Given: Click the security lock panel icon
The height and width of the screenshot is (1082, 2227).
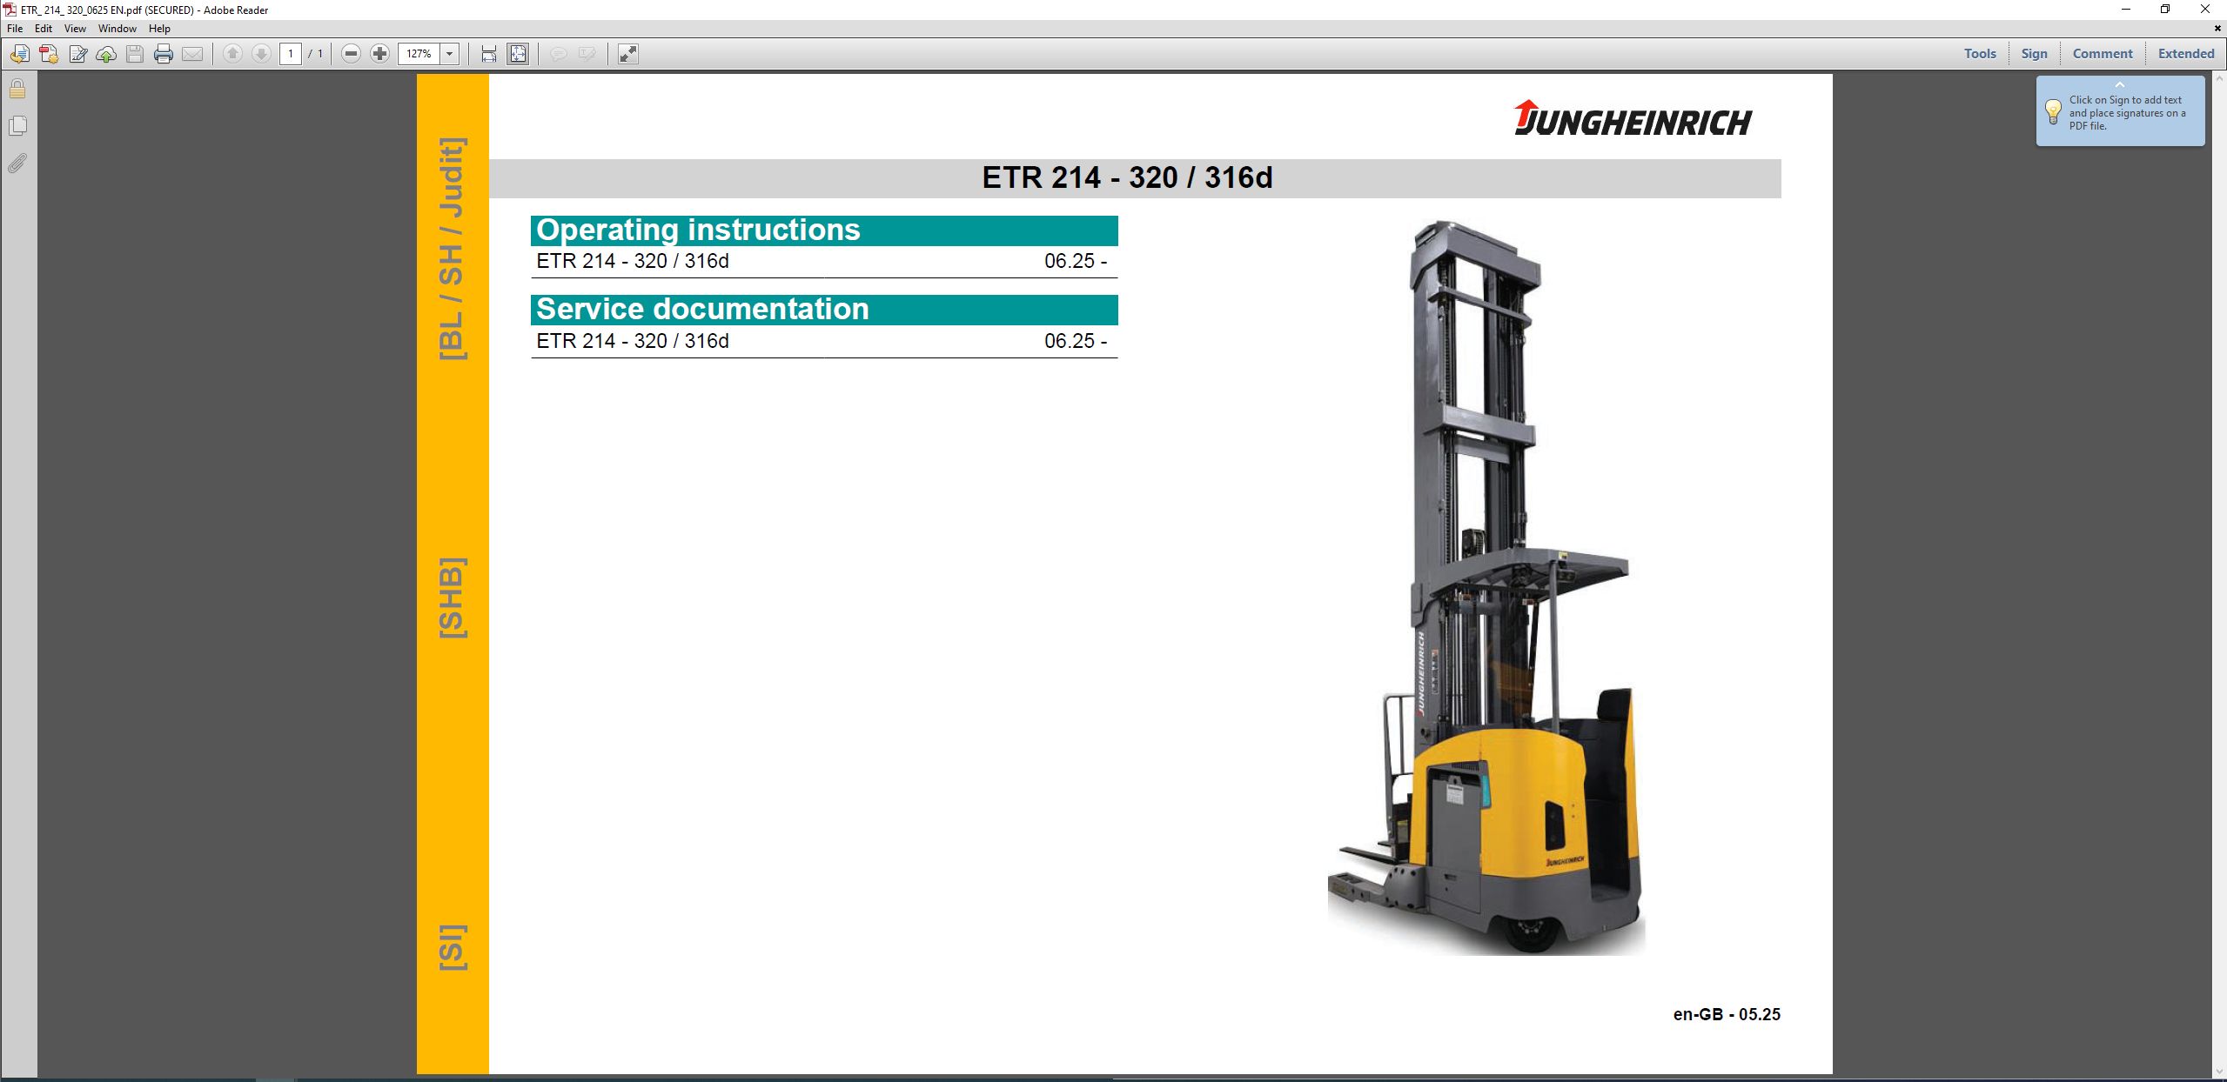Looking at the screenshot, I should click(x=17, y=90).
